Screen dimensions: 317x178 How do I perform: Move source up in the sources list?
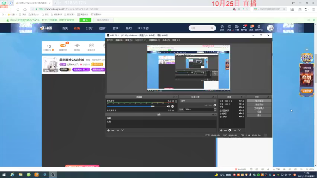click(x=235, y=130)
